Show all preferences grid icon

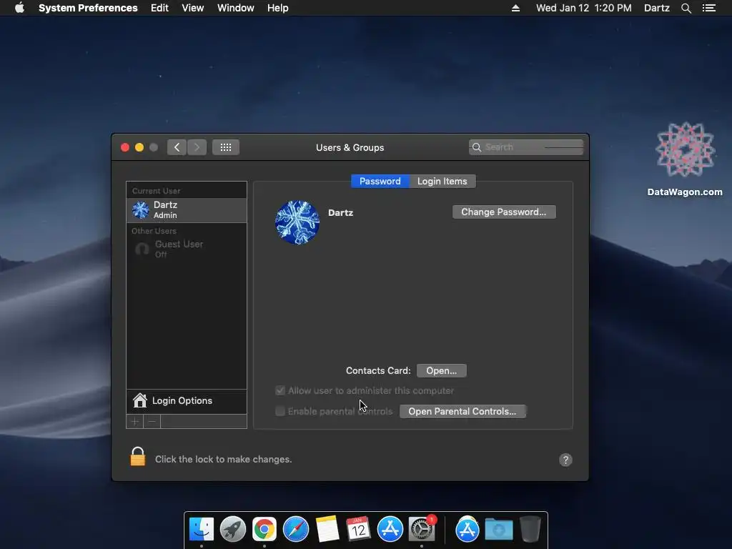pos(226,147)
